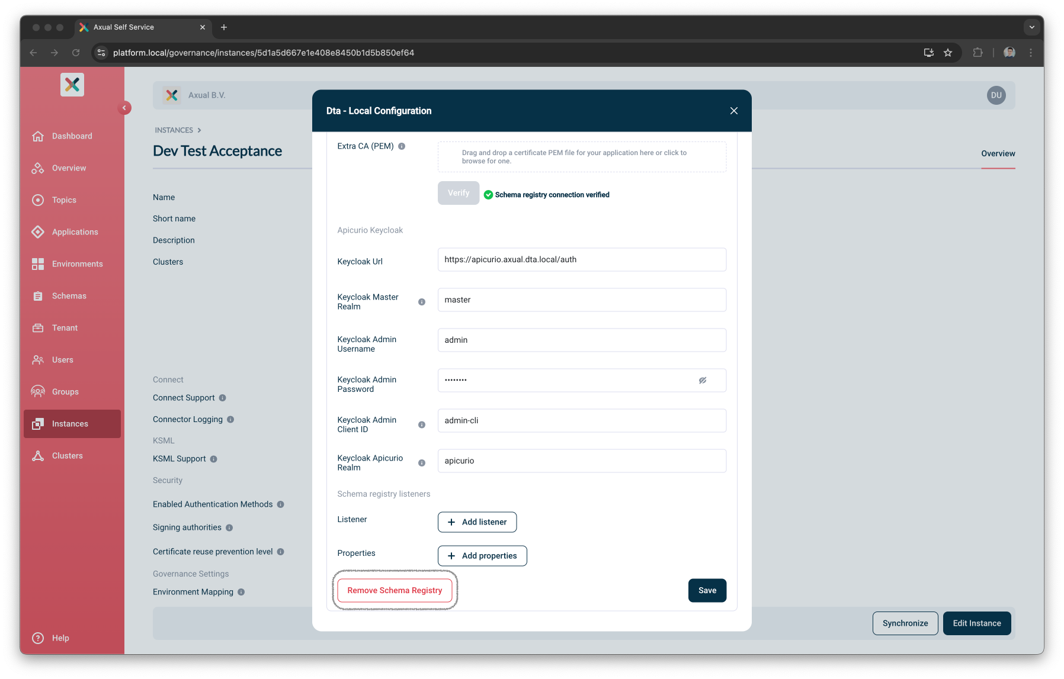Screen dimensions: 1064x679
Task: Click info icon next to KSML Support
Action: point(214,459)
